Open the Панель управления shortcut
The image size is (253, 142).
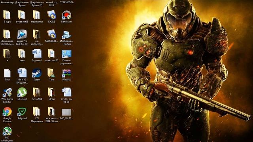point(66,54)
